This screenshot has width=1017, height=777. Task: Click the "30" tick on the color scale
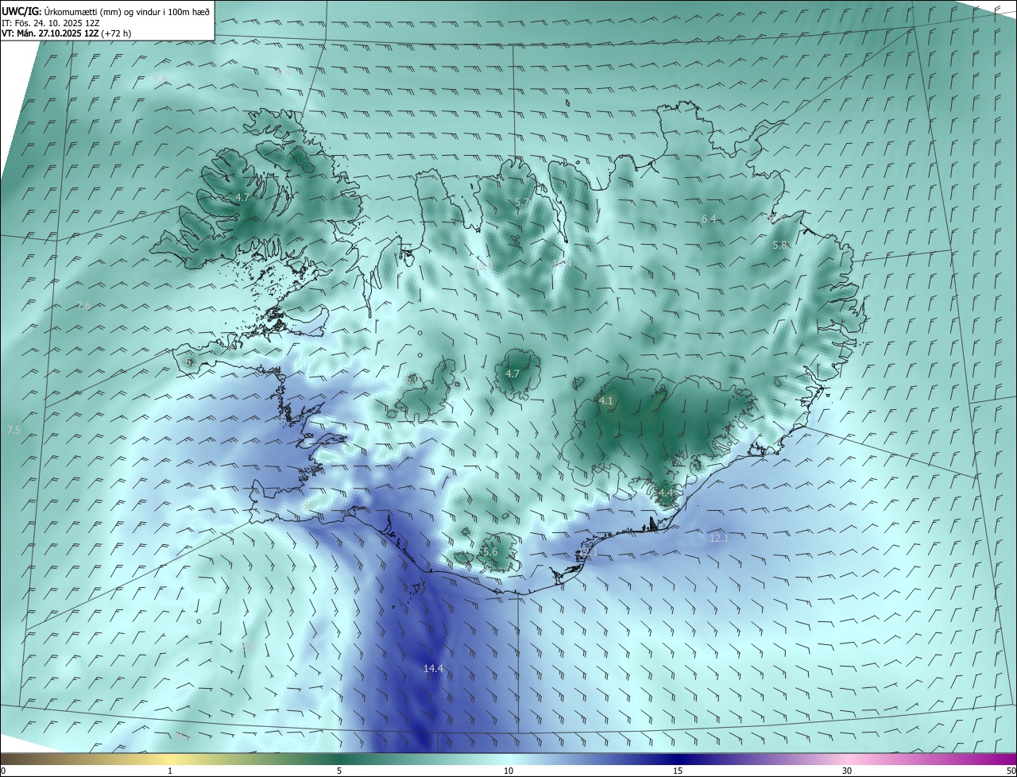click(847, 771)
